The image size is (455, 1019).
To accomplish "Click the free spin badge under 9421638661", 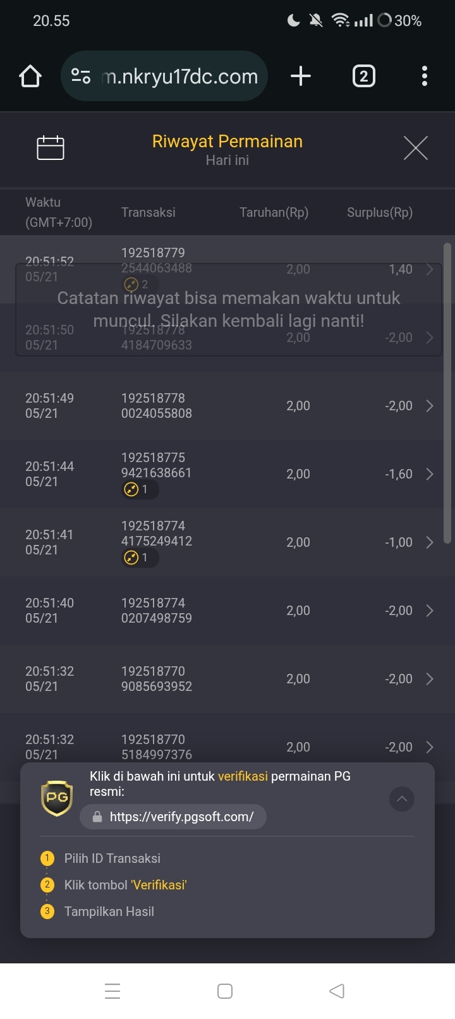I will [140, 489].
